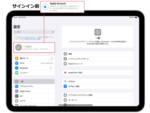This screenshot has width=150, height=113.
Task: Tap the battery indicator in status bar
Action: (136, 17)
